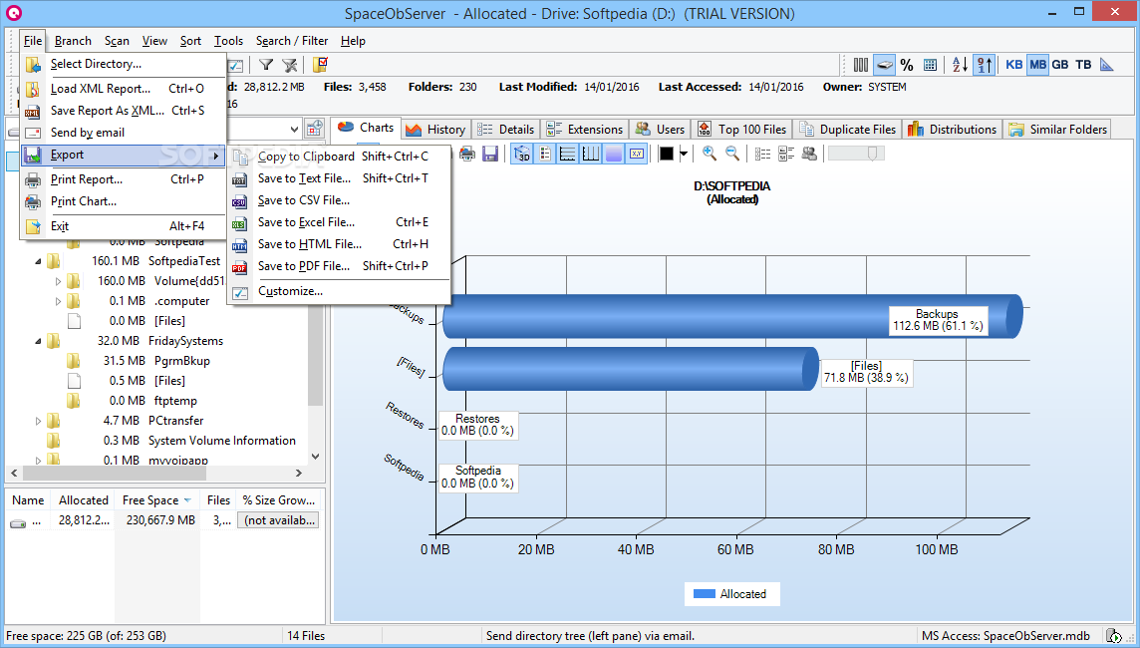
Task: Expand the Volume{dd51 tree folder
Action: point(58,281)
